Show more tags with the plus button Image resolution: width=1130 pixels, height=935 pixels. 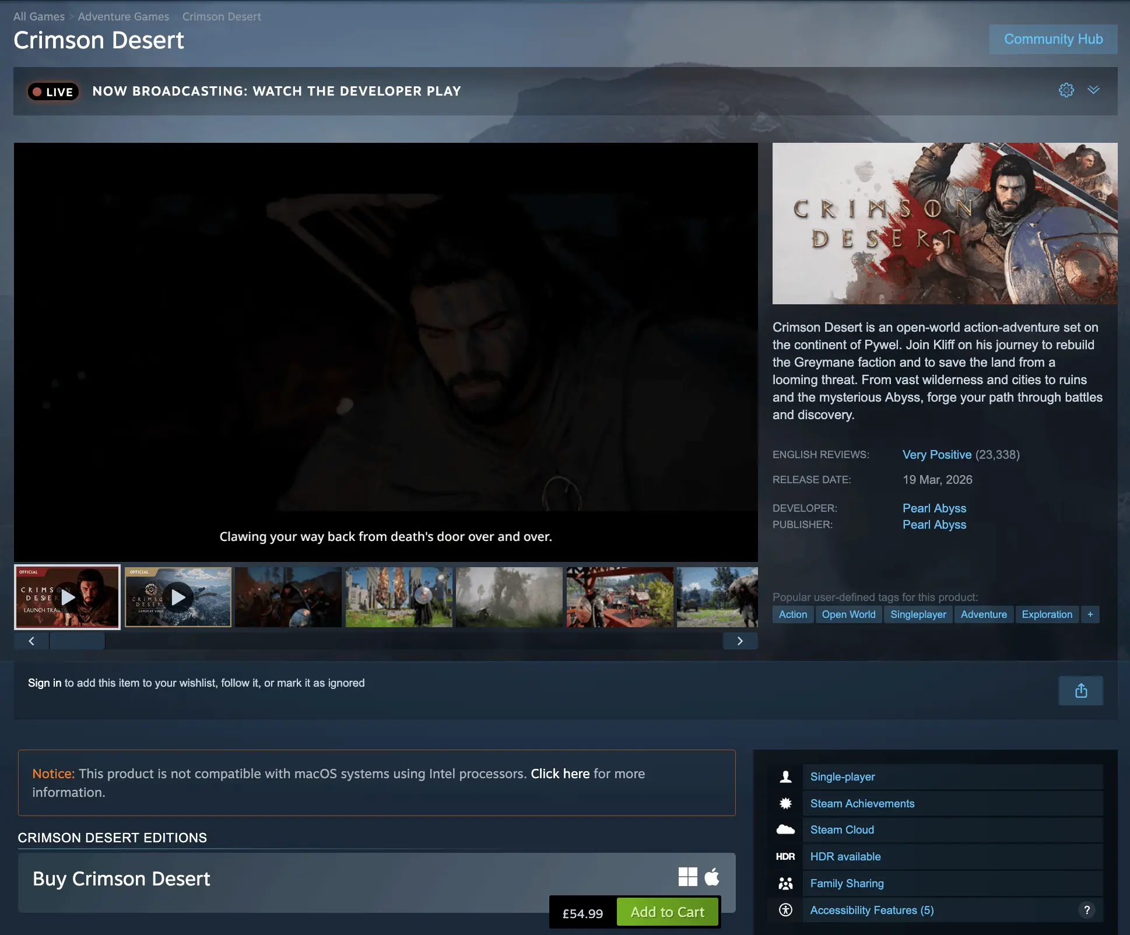pyautogui.click(x=1090, y=614)
